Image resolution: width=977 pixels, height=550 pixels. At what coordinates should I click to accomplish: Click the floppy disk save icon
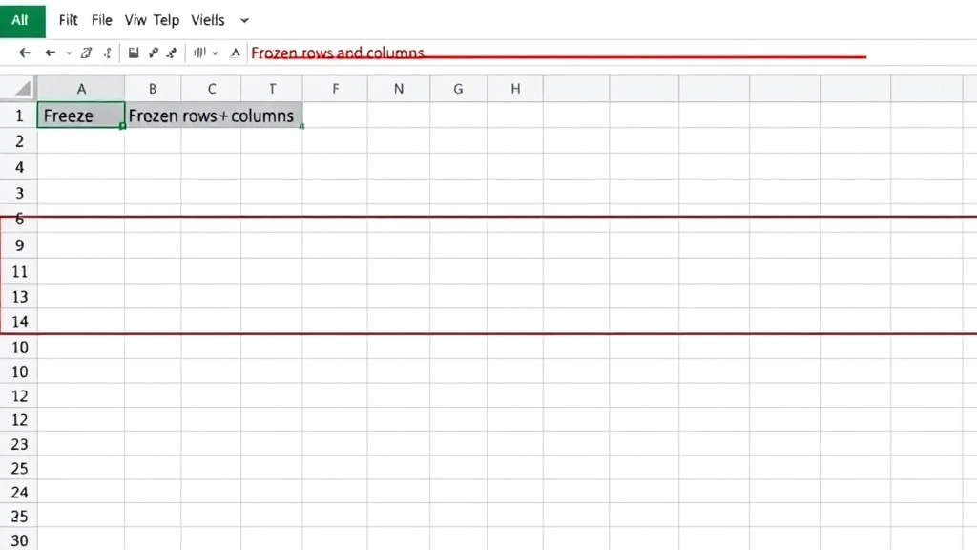pyautogui.click(x=134, y=53)
